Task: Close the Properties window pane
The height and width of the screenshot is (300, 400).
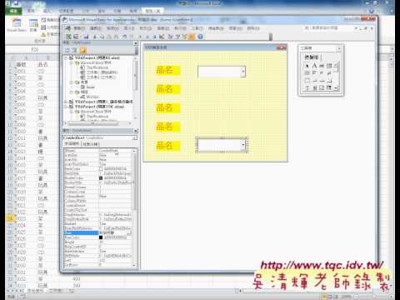Action: click(x=136, y=131)
